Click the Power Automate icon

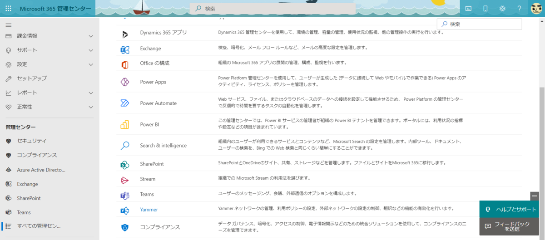(125, 103)
